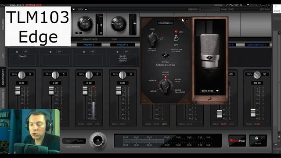Viewport: 281px width, 158px height.
Task: Select the Computer Play 4 channel label
Action: (257, 45)
